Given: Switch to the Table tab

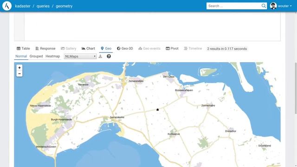Looking at the screenshot, I should [23, 48].
